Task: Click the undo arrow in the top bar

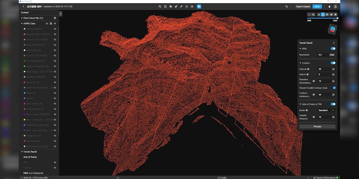Action: [287, 6]
